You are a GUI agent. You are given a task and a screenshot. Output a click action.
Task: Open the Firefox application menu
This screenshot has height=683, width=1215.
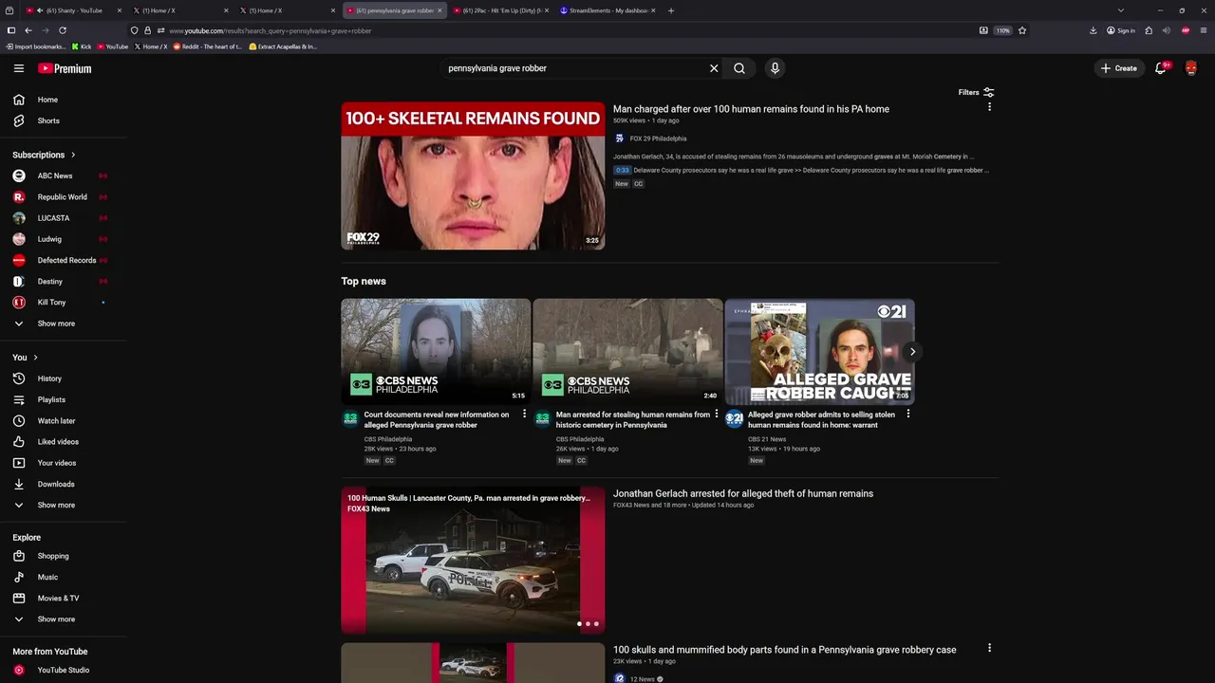[x=1204, y=30]
